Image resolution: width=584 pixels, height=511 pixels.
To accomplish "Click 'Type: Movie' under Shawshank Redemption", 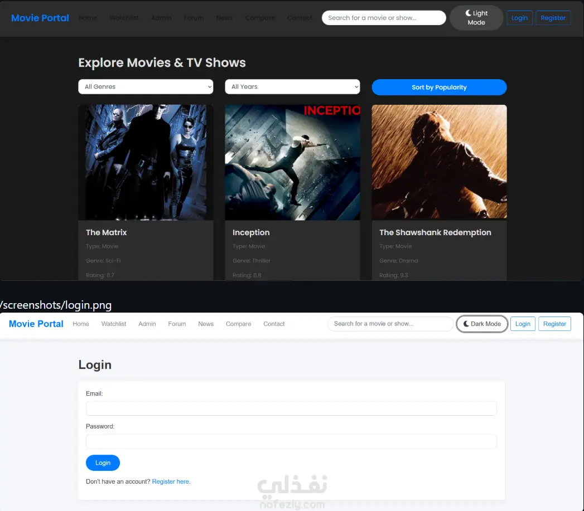I will [x=395, y=246].
